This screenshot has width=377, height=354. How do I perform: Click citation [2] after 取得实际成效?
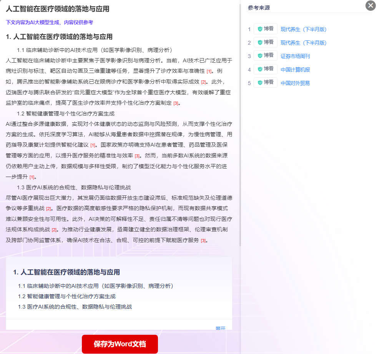coord(203,82)
